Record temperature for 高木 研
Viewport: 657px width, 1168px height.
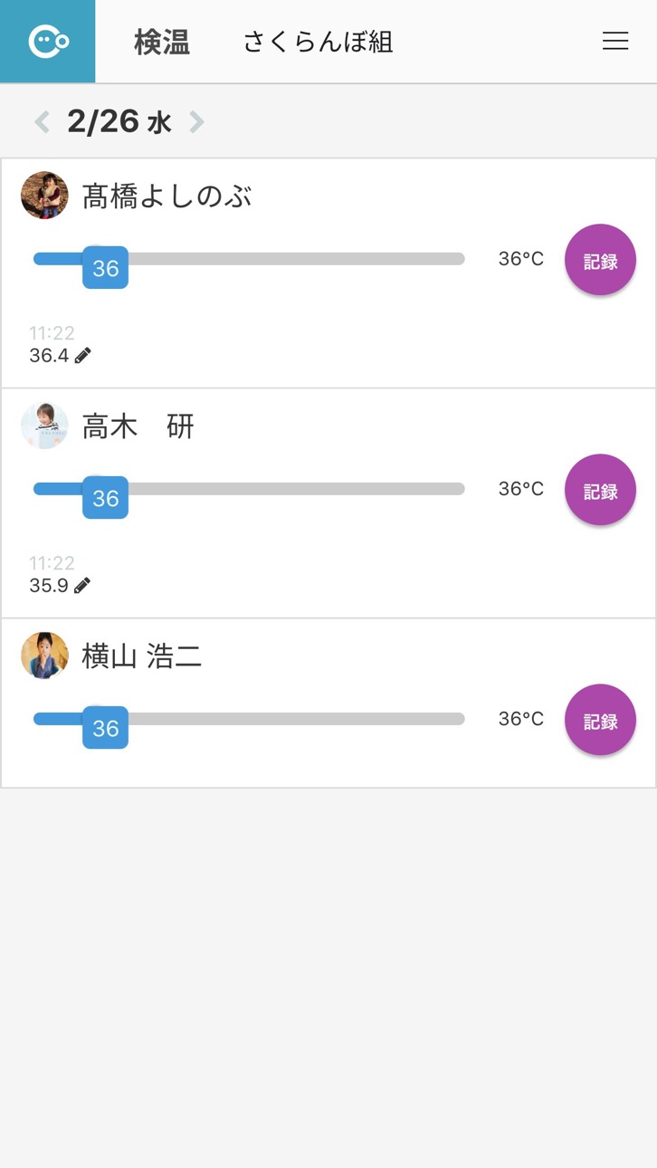click(x=600, y=491)
